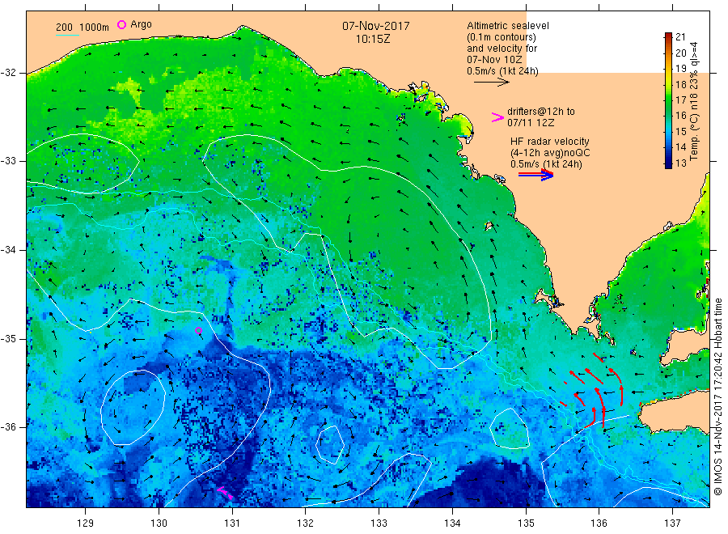This screenshot has height=534, width=728.
Task: Click the black altimetric velocity scale arrow
Action: click(491, 83)
